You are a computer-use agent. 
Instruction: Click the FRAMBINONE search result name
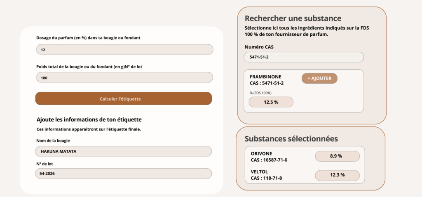[x=265, y=77]
